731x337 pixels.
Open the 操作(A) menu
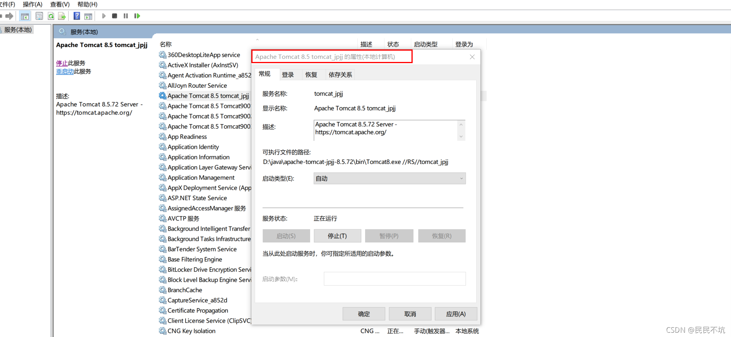pos(33,4)
